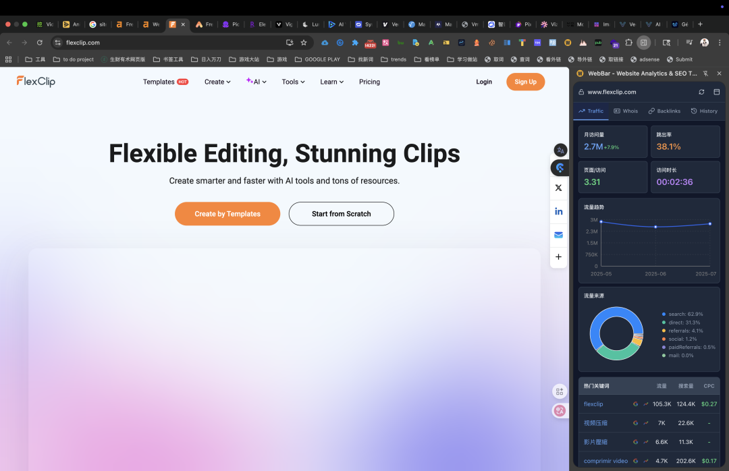Click the pink translate floating icon
Screen dimensions: 729x471
pyautogui.click(x=560, y=410)
